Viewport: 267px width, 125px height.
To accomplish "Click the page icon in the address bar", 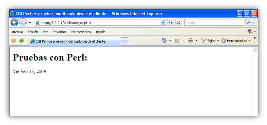I will (38, 23).
